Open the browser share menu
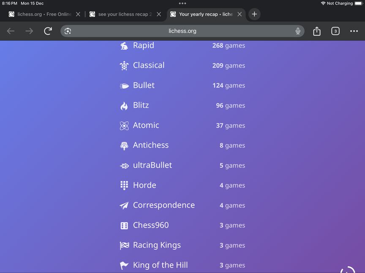The height and width of the screenshot is (273, 365). pos(317,31)
